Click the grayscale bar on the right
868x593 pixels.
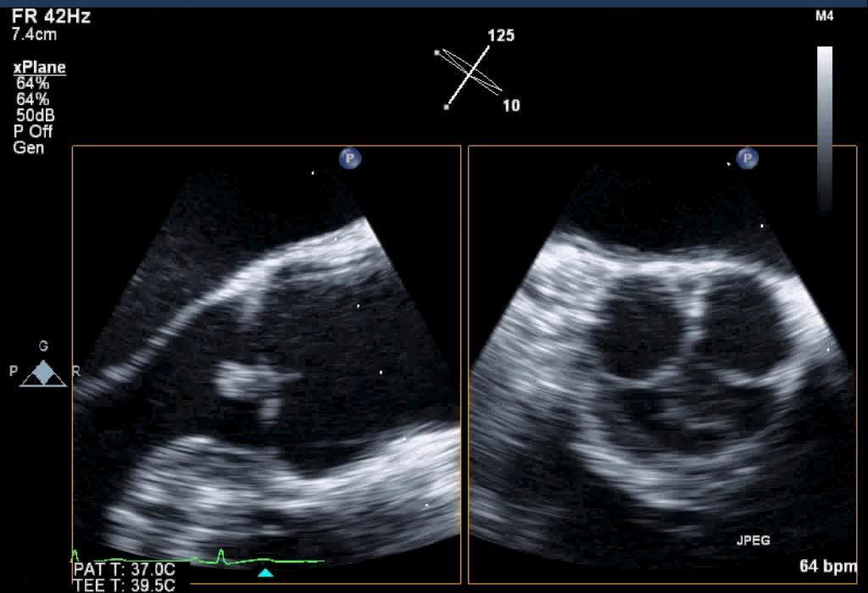[824, 127]
